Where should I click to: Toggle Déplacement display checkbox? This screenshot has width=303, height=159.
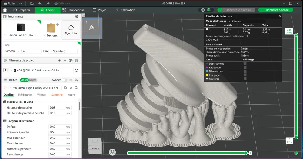coord(245,64)
